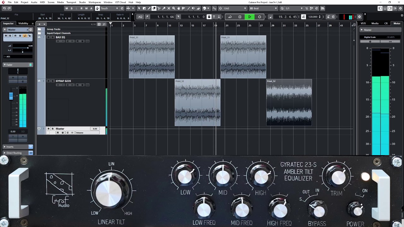Toggle global Write W in toolbar

pyautogui.click(x=86, y=8)
